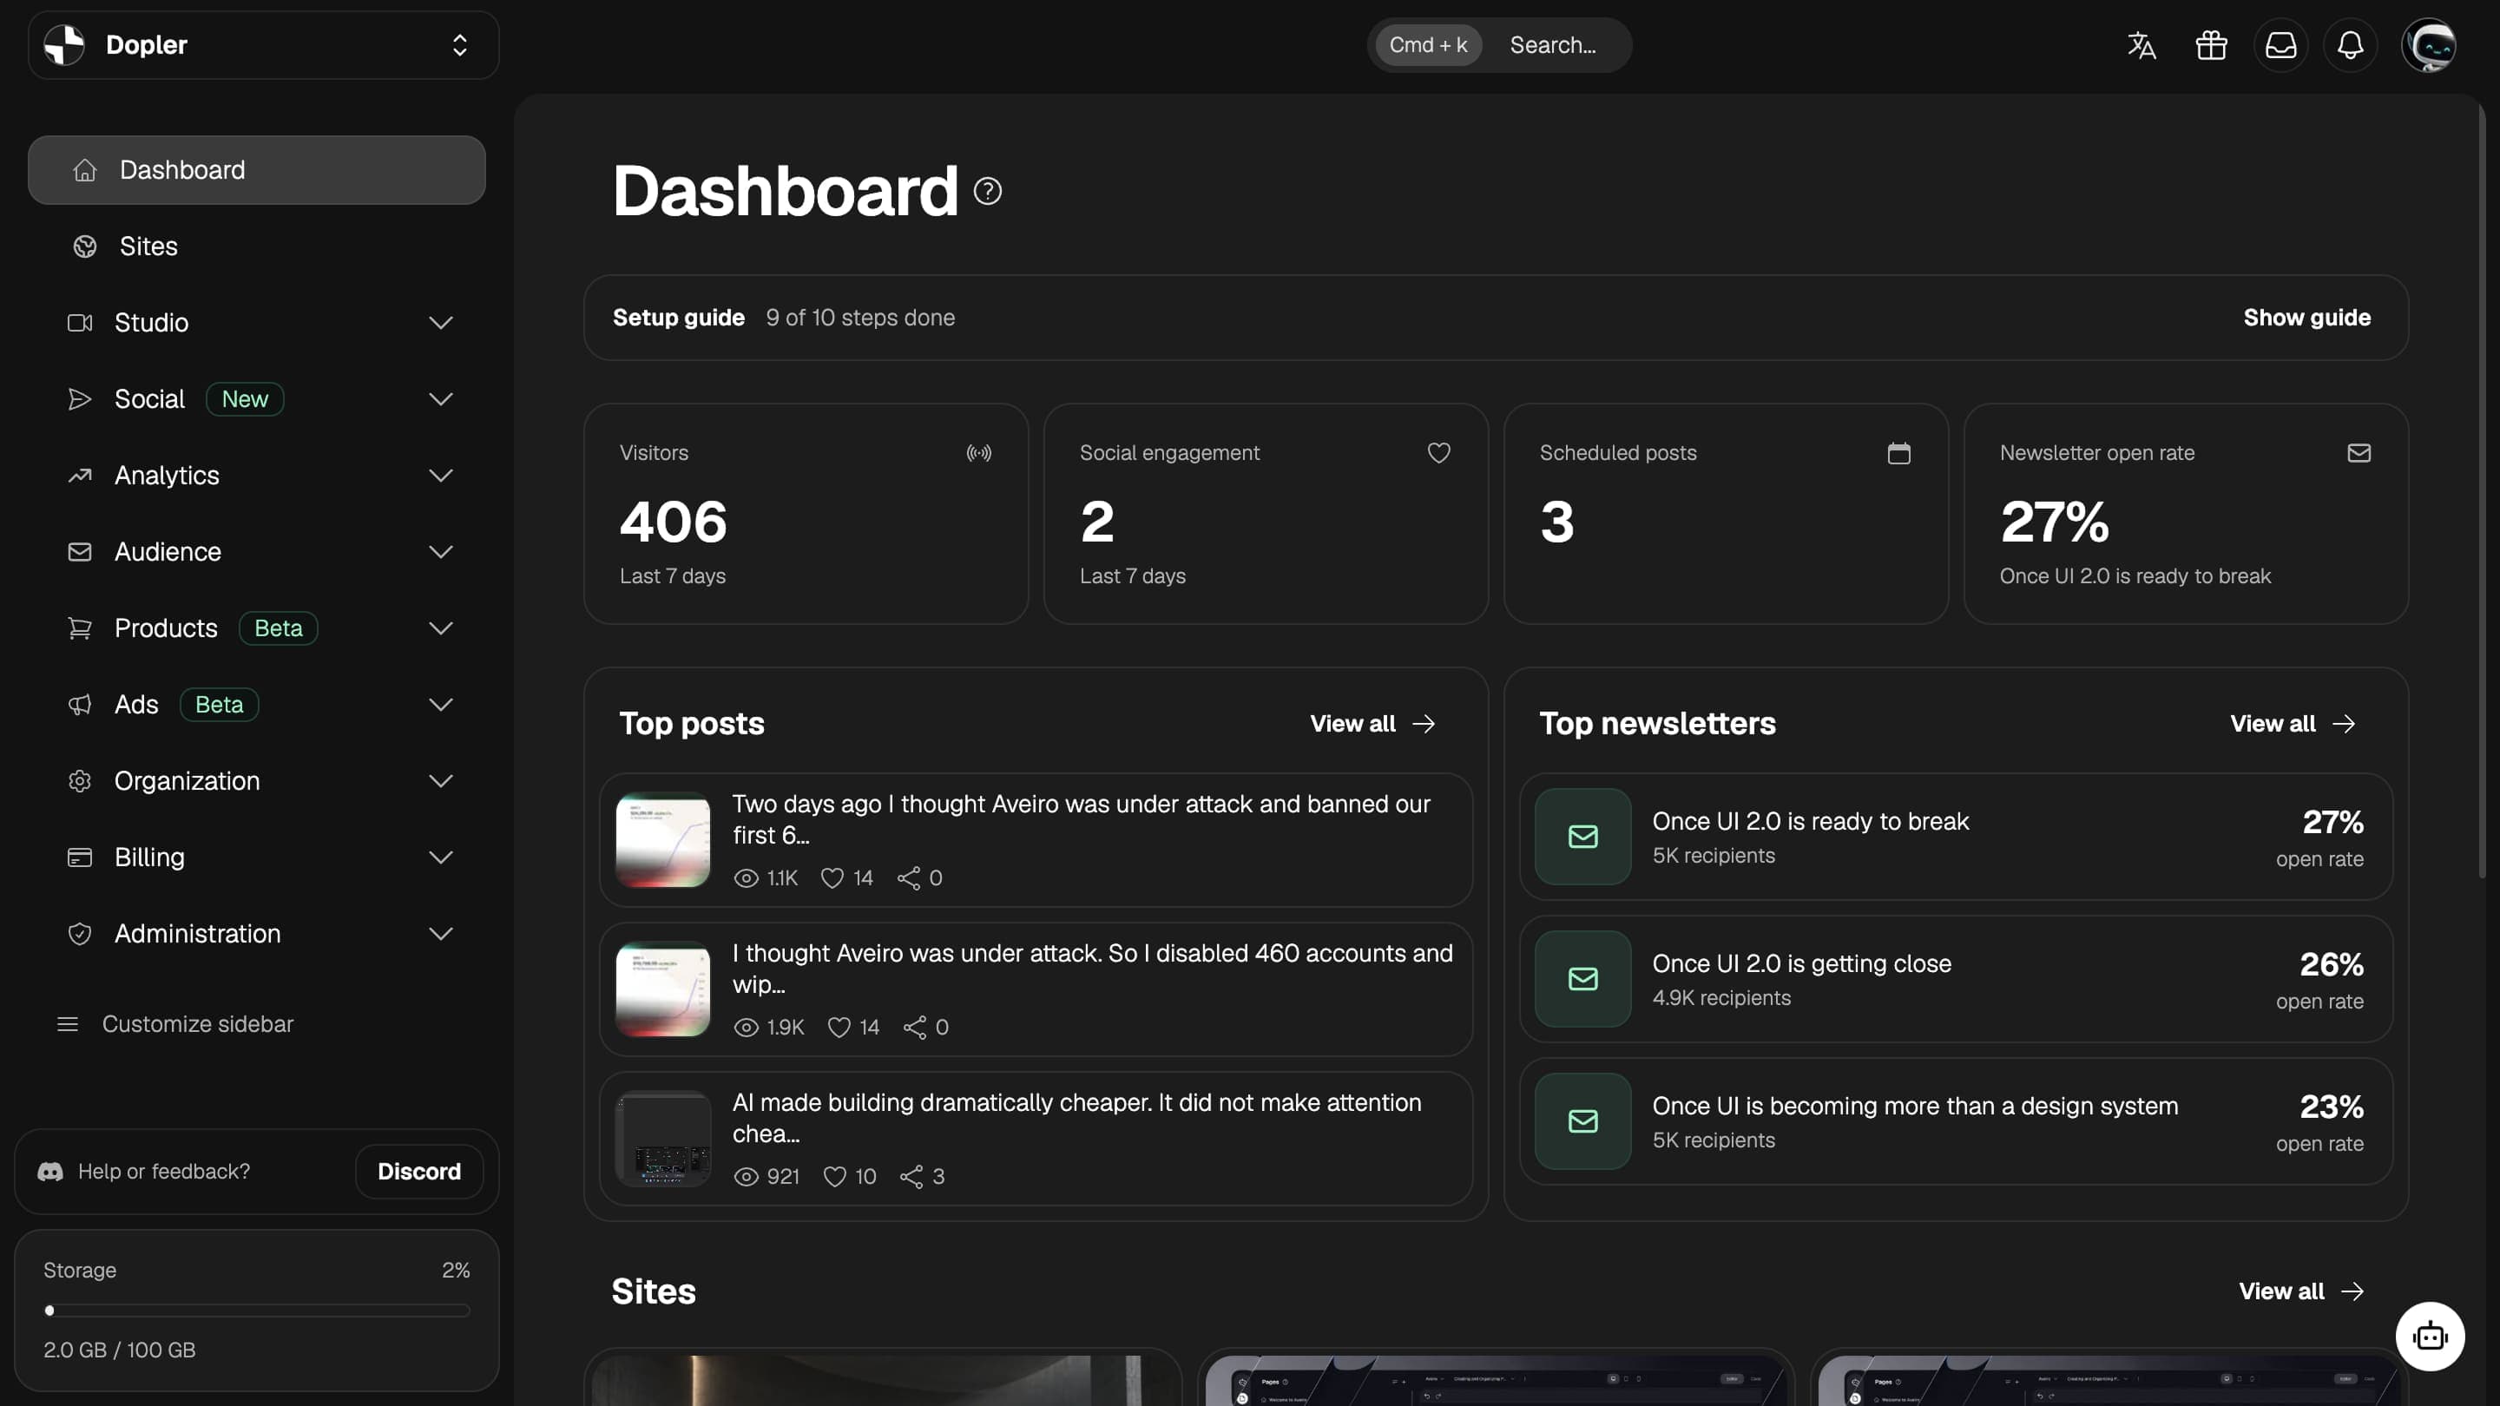
Task: Open notifications bell
Action: [x=2350, y=44]
